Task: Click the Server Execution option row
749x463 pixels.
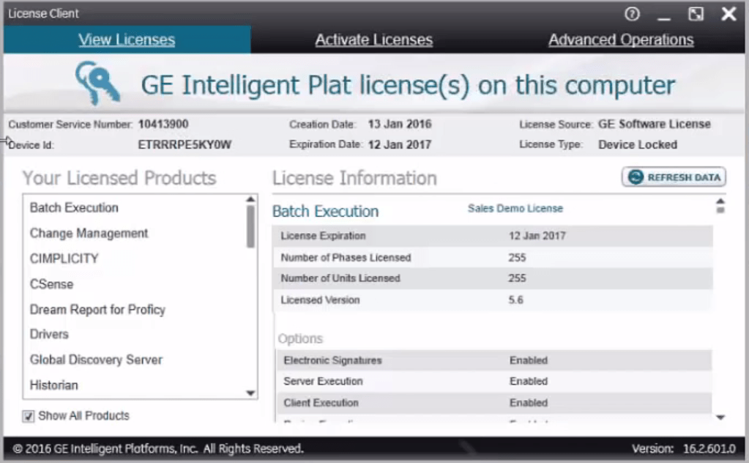Action: (x=494, y=381)
